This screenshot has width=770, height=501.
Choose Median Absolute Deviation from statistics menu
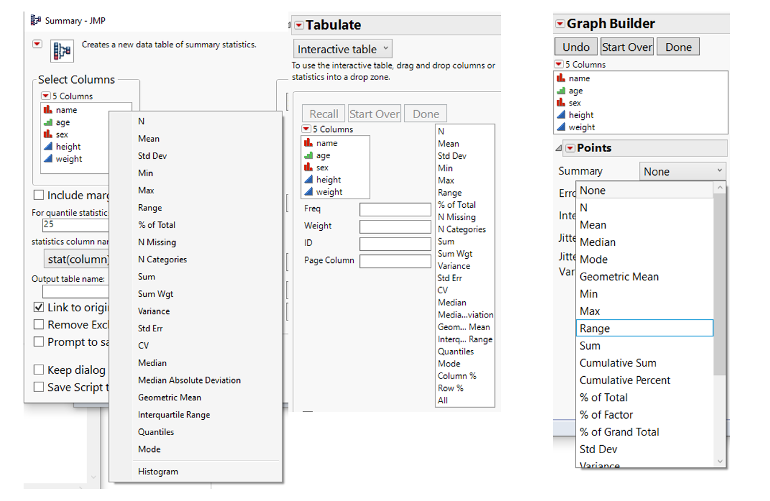coord(189,380)
